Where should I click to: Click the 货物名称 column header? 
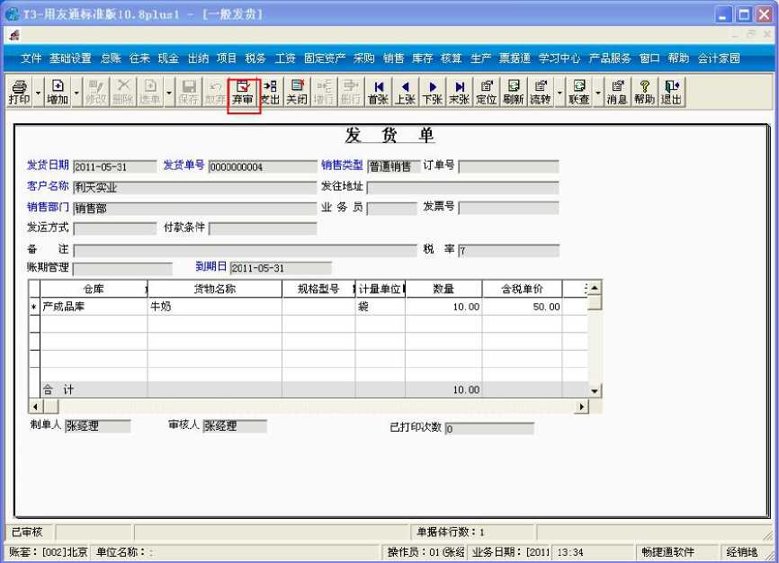(x=215, y=289)
